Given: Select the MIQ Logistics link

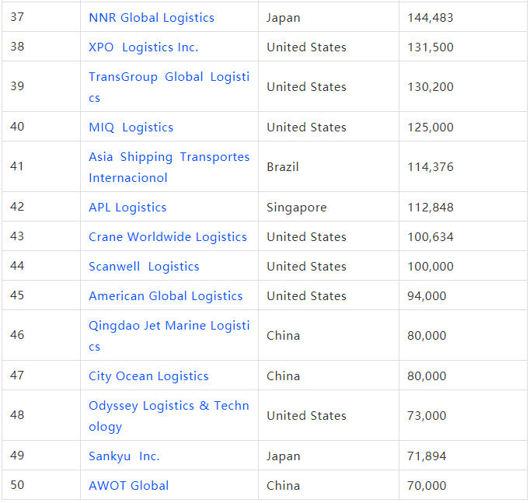Looking at the screenshot, I should pos(131,127).
